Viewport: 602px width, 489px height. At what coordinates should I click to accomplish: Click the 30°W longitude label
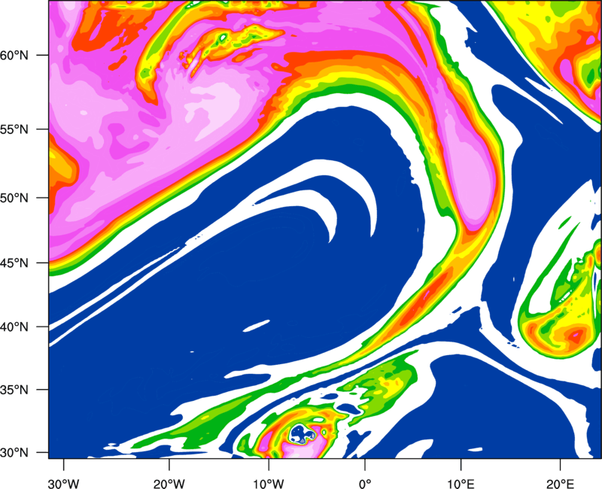tap(63, 484)
